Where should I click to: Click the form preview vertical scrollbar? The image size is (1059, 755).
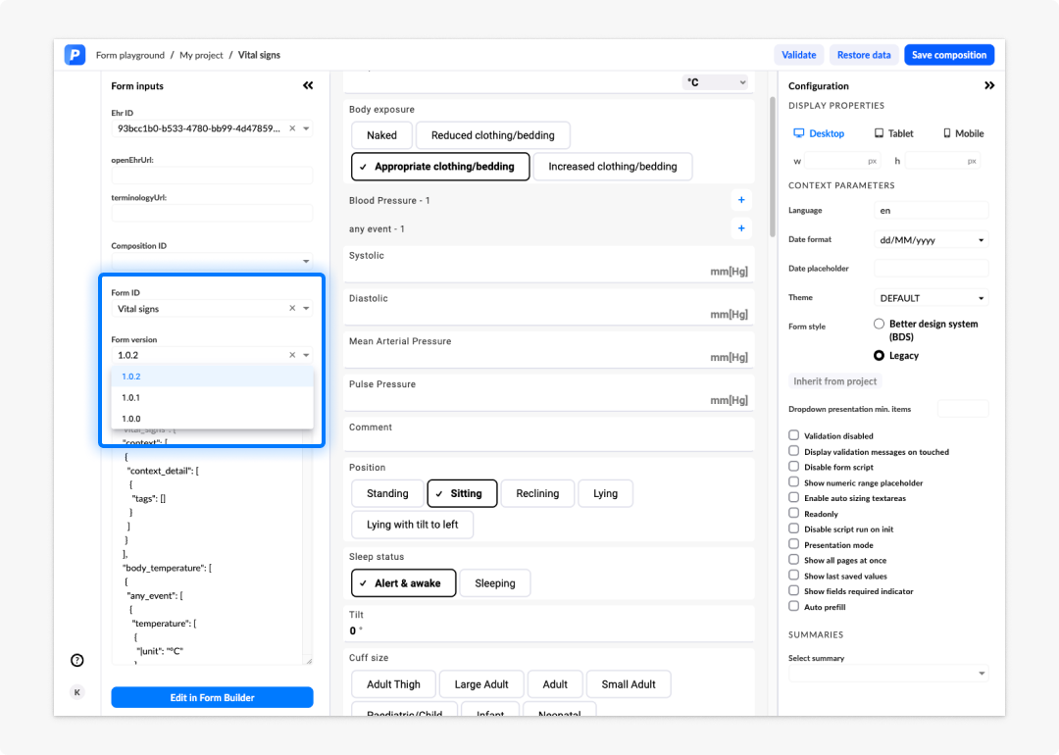click(x=773, y=166)
